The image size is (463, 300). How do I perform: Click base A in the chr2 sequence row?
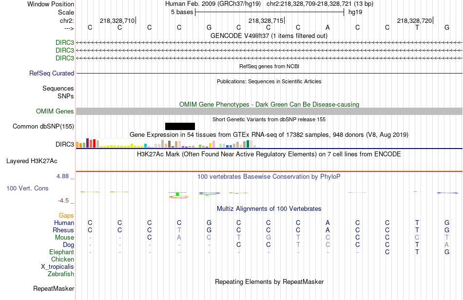coord(328,27)
